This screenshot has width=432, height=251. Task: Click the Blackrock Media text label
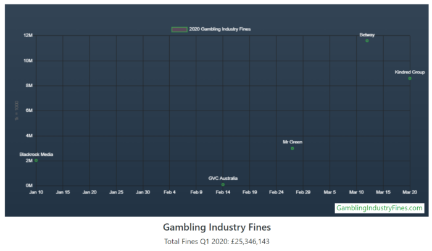36,155
